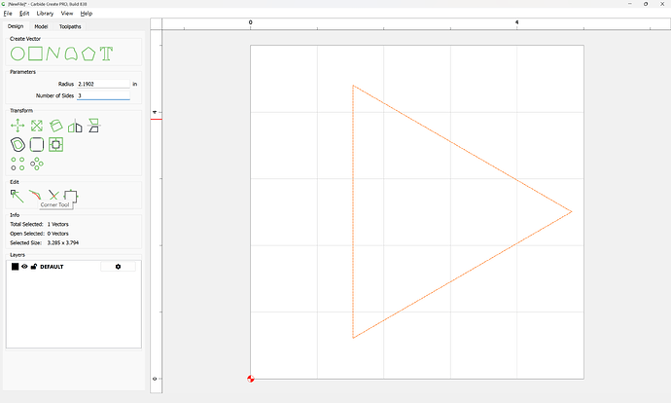The image size is (671, 403).
Task: Click the DEFAULT layer black color swatch
Action: coord(15,266)
